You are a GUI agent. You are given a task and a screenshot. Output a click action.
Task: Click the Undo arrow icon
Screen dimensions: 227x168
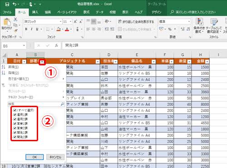(x=15, y=4)
